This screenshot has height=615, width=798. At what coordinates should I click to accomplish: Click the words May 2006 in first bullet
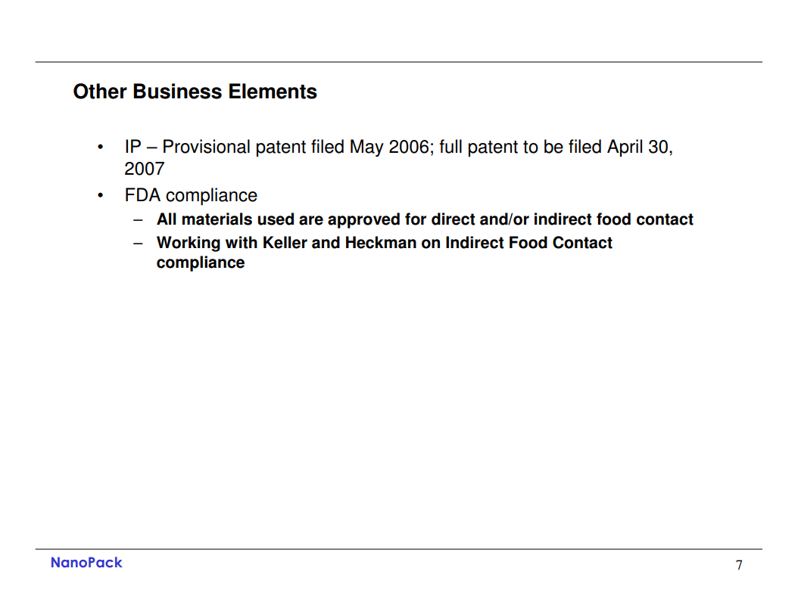[x=389, y=147]
